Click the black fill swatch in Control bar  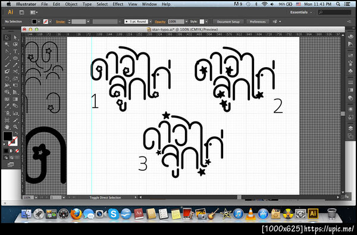click(x=34, y=21)
